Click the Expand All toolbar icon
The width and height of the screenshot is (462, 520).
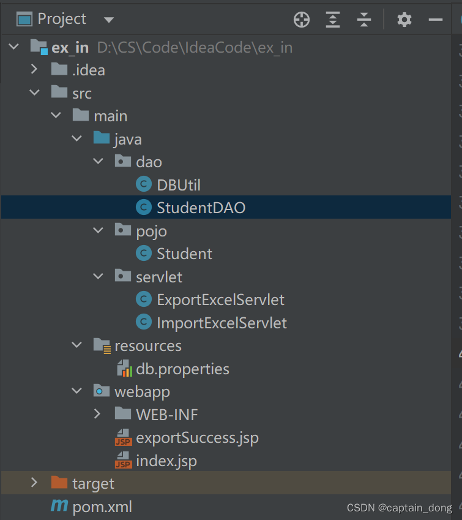click(x=332, y=19)
